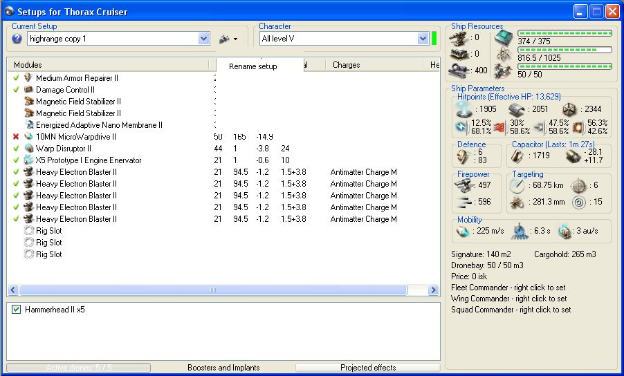Click the thermal resistance flame icon

501,127
